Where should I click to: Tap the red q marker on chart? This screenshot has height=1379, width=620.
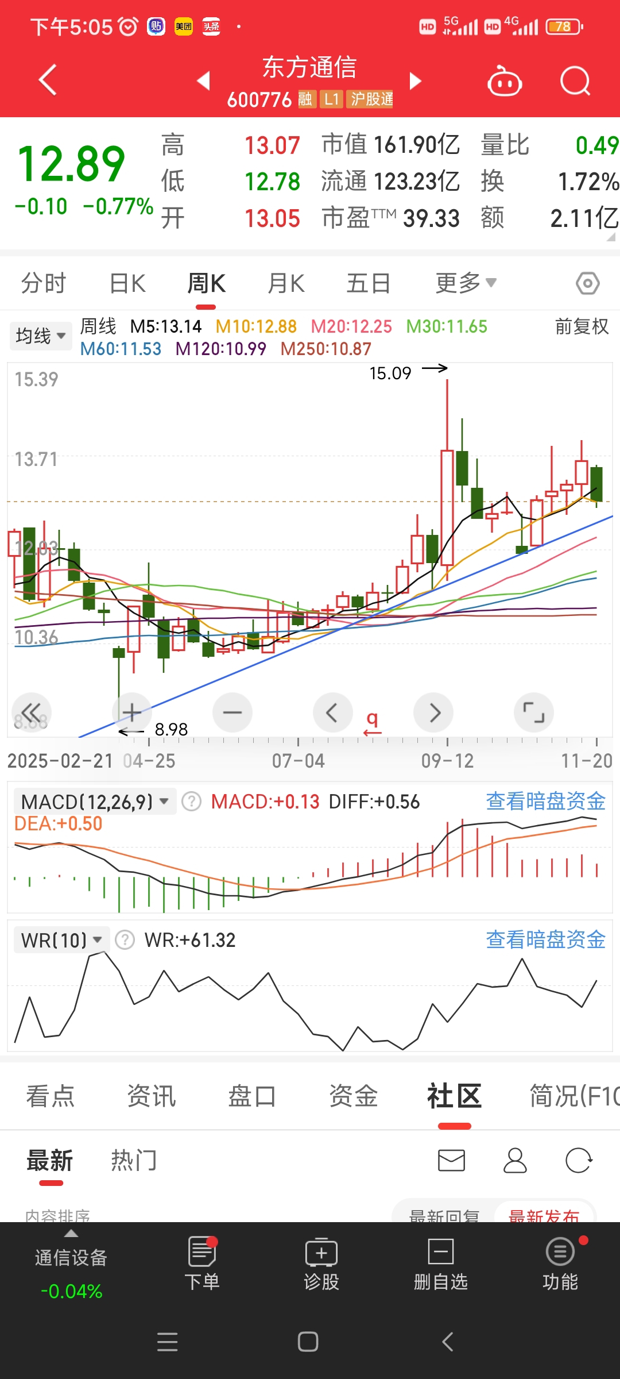click(373, 722)
